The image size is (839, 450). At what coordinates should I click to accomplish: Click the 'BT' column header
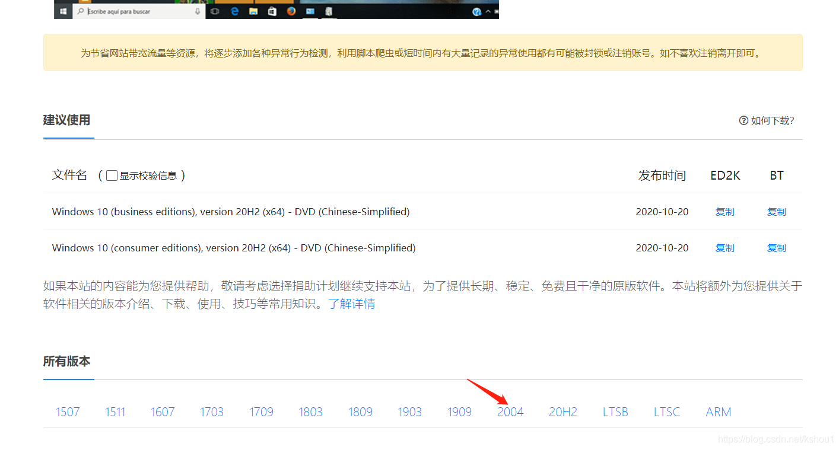(777, 175)
